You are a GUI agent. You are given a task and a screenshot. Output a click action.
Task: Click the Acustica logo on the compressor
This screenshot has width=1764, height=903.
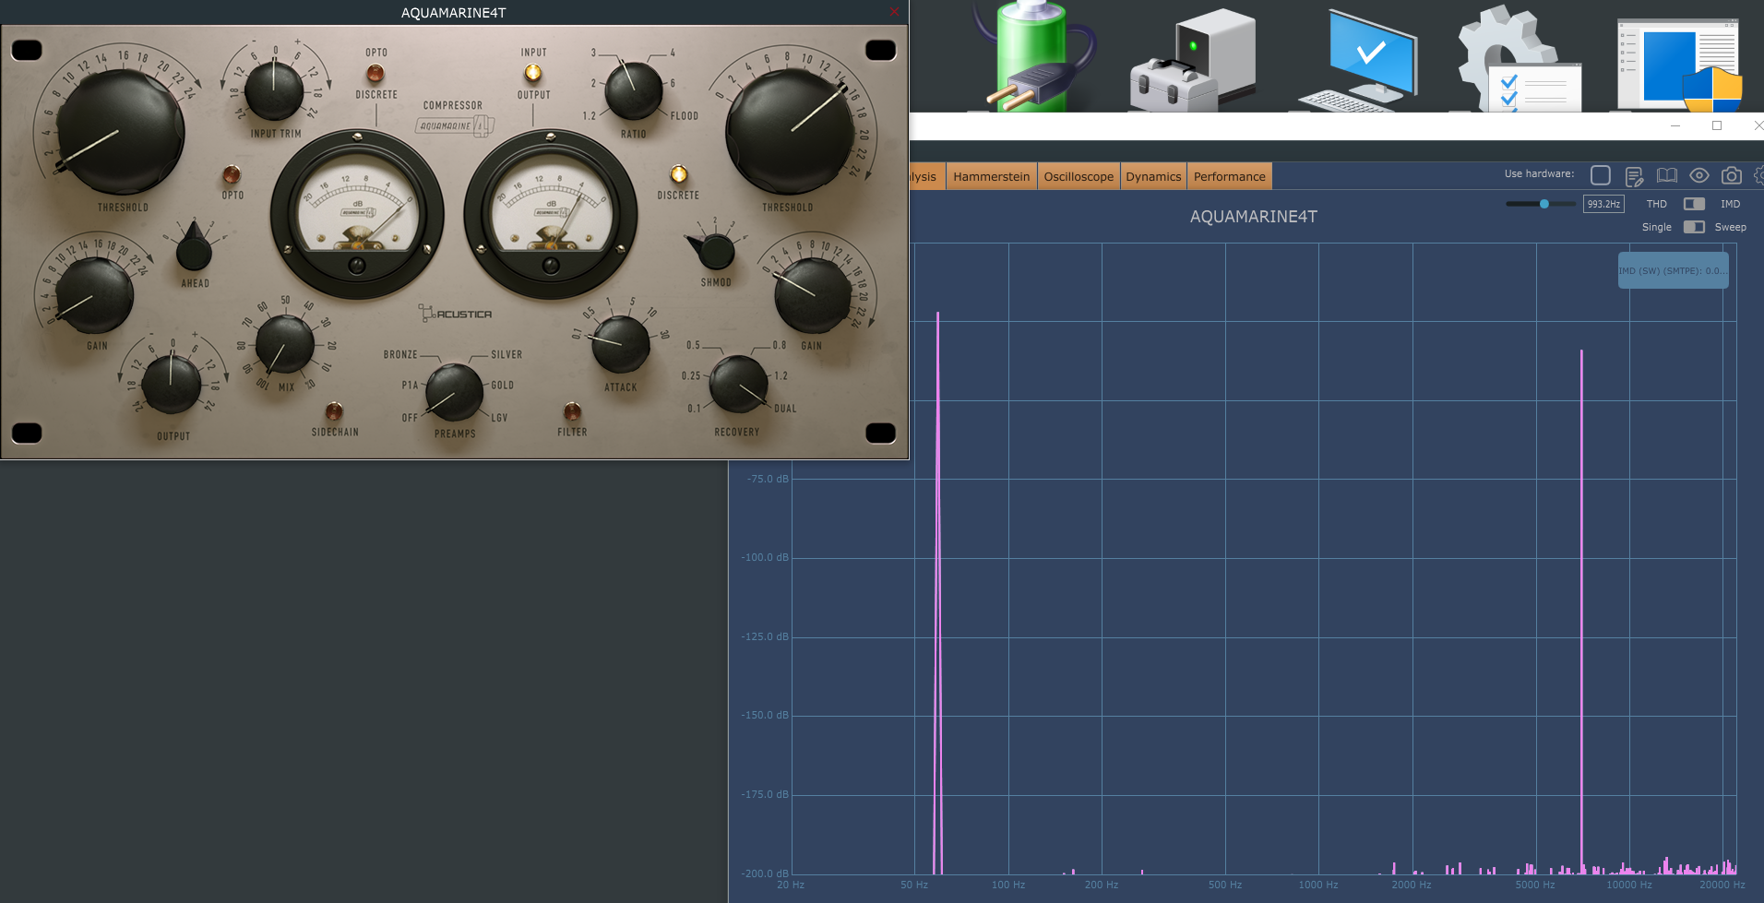[456, 314]
